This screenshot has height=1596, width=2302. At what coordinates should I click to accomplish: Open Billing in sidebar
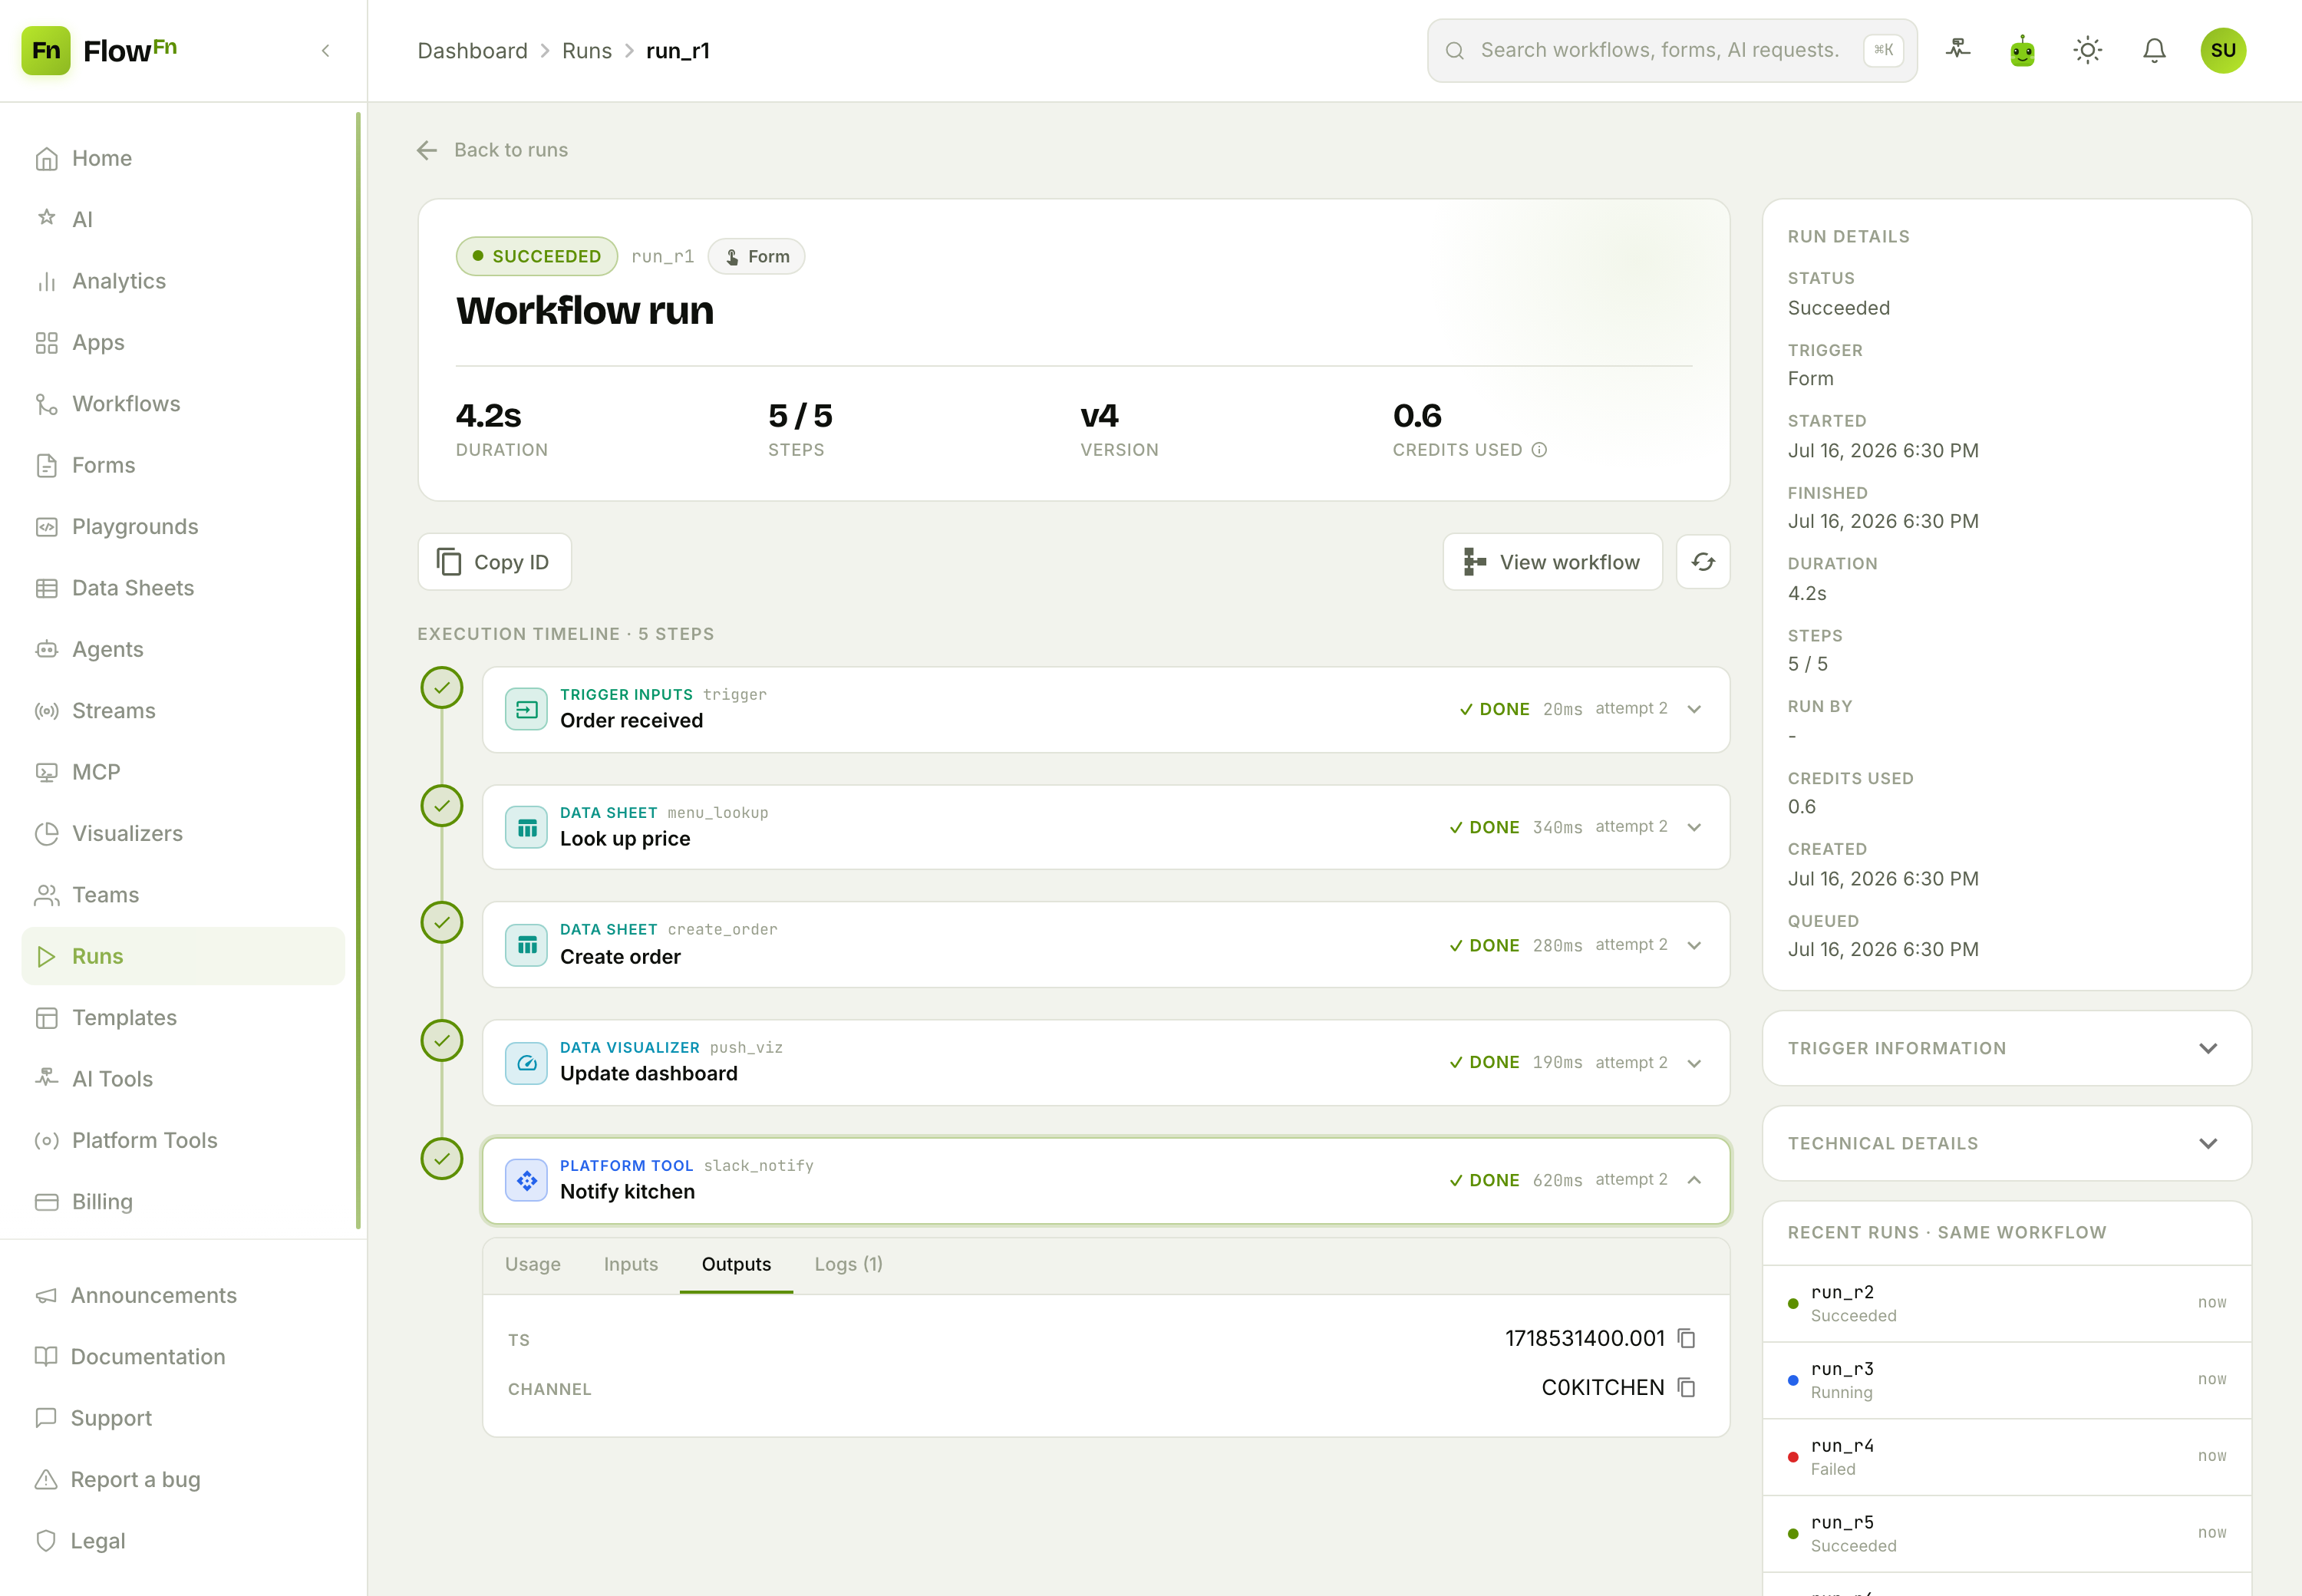coord(183,1202)
